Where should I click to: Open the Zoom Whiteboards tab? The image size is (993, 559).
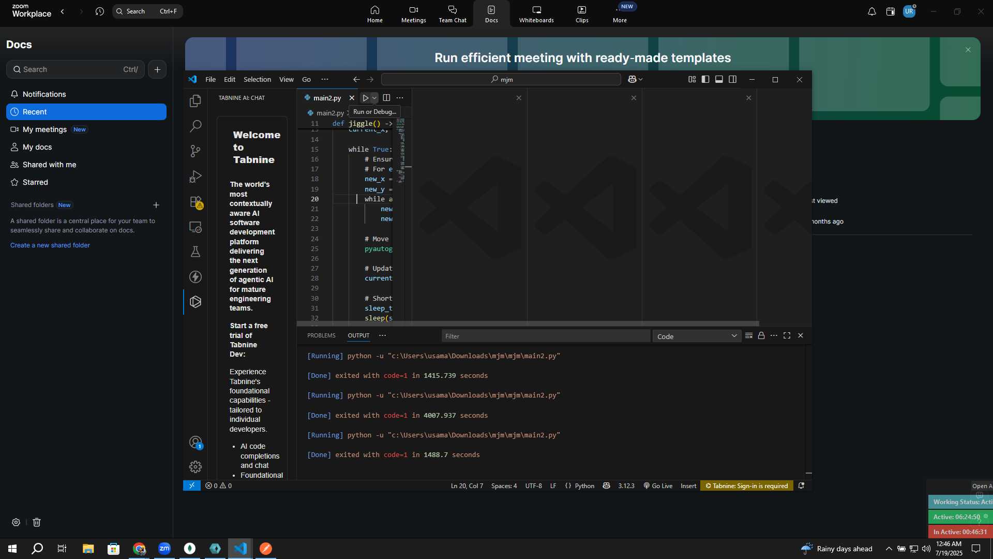click(536, 14)
